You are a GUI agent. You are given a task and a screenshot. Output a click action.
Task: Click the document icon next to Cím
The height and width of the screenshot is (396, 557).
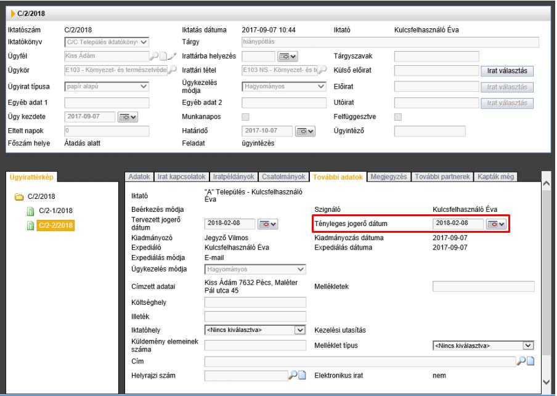tap(531, 361)
